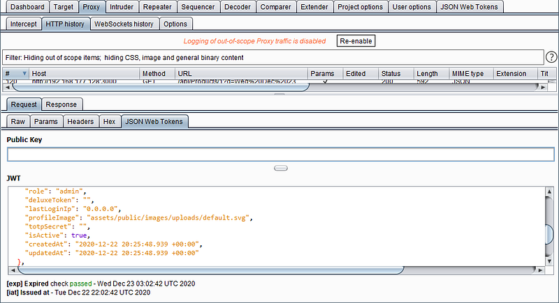
Task: Sort history by Method column
Action: pyautogui.click(x=157, y=74)
